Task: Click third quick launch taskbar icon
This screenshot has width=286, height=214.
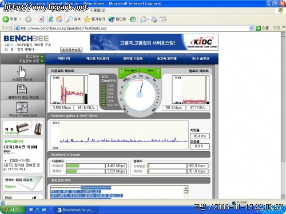Action: (x=44, y=210)
